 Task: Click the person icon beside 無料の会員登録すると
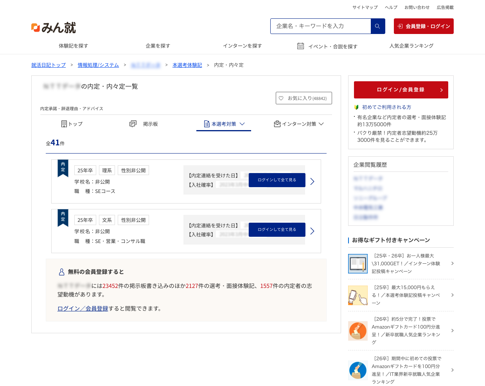61,272
